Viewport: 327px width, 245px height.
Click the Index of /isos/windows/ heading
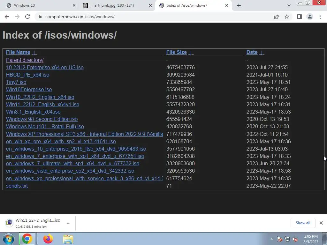(60, 35)
